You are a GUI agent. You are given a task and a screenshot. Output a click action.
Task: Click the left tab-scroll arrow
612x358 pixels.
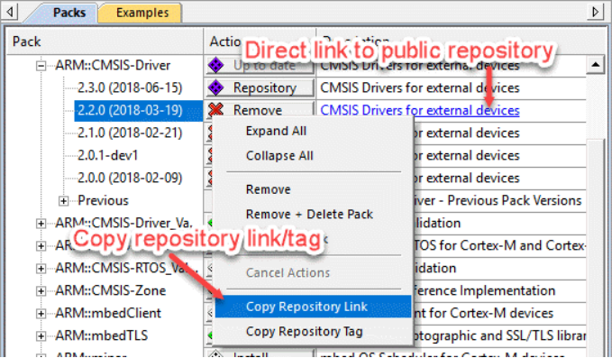tap(10, 12)
